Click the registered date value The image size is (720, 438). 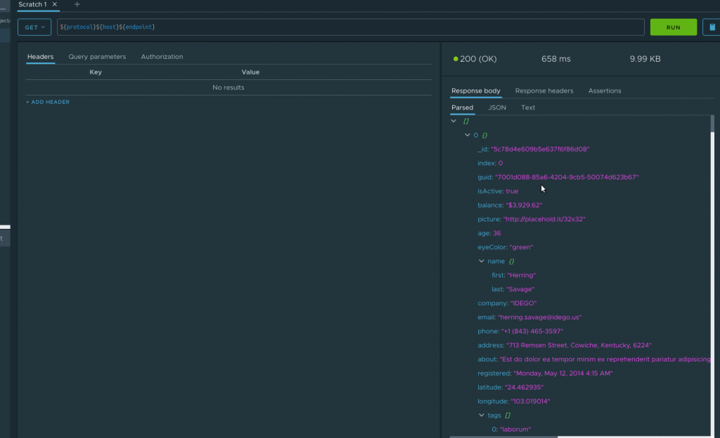click(x=563, y=373)
